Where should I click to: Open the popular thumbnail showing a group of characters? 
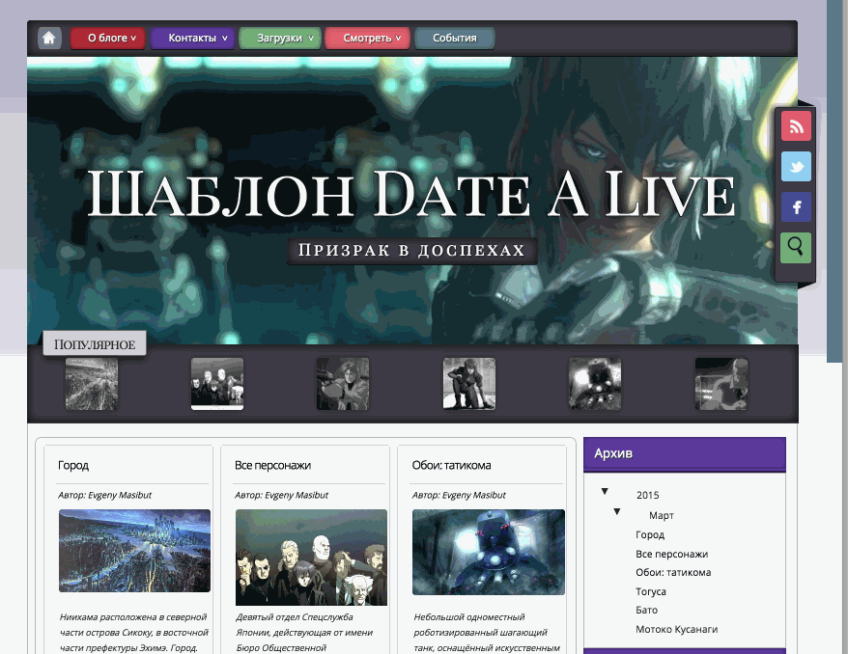pyautogui.click(x=217, y=384)
